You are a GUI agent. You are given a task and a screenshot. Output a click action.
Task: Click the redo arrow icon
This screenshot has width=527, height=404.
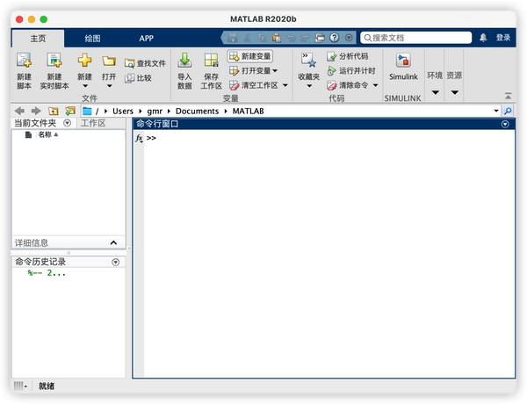(x=305, y=38)
